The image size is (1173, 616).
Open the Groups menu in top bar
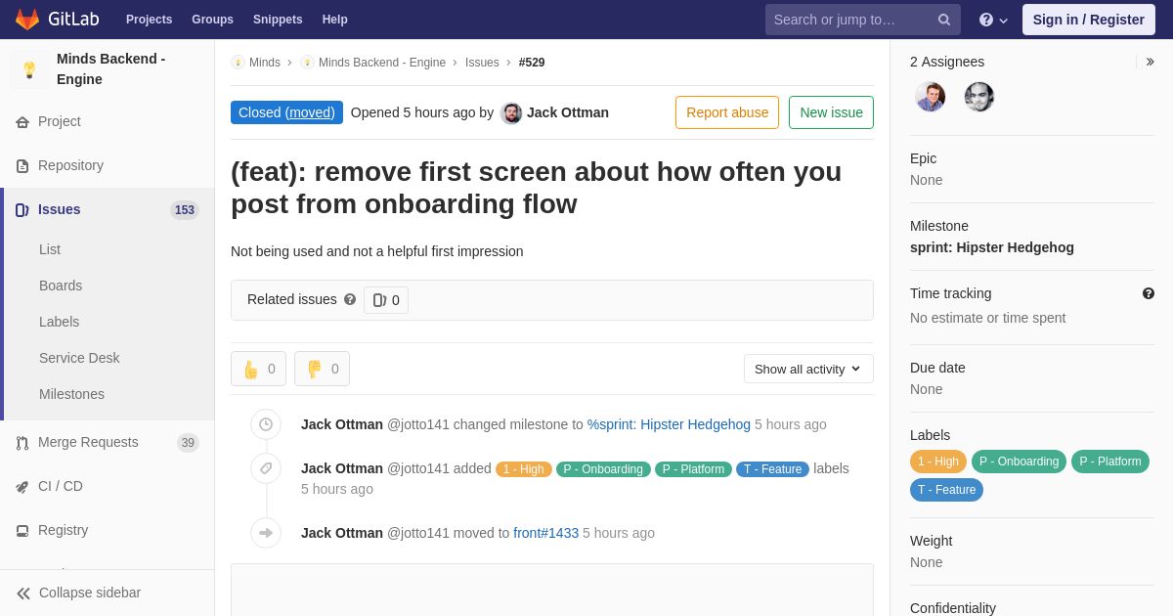tap(212, 20)
